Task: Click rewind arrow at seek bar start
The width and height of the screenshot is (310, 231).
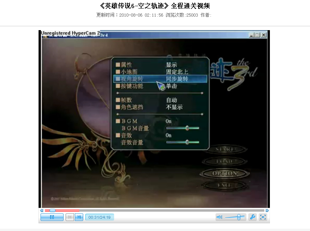Action: tap(42, 211)
